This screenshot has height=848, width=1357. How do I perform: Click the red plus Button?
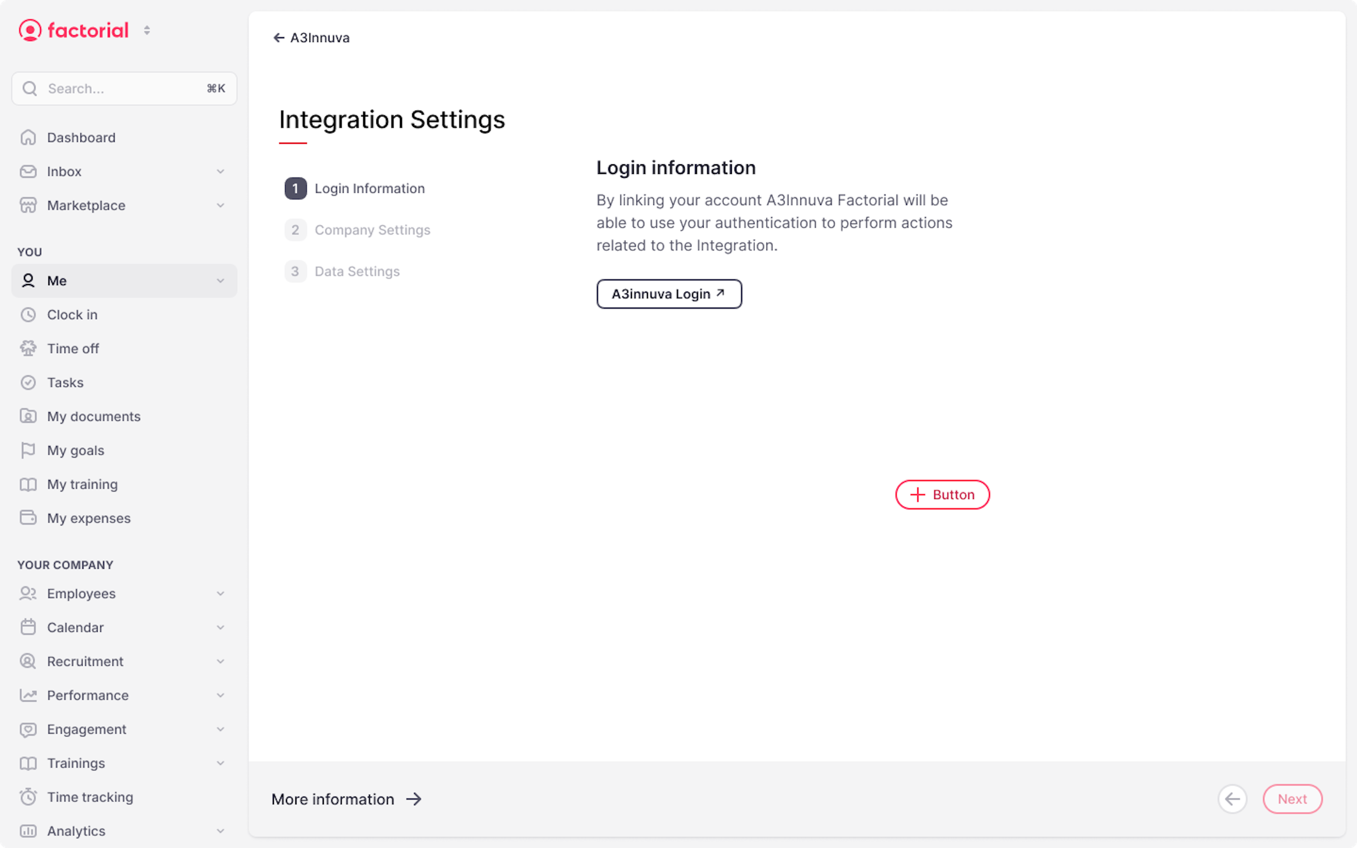point(942,495)
